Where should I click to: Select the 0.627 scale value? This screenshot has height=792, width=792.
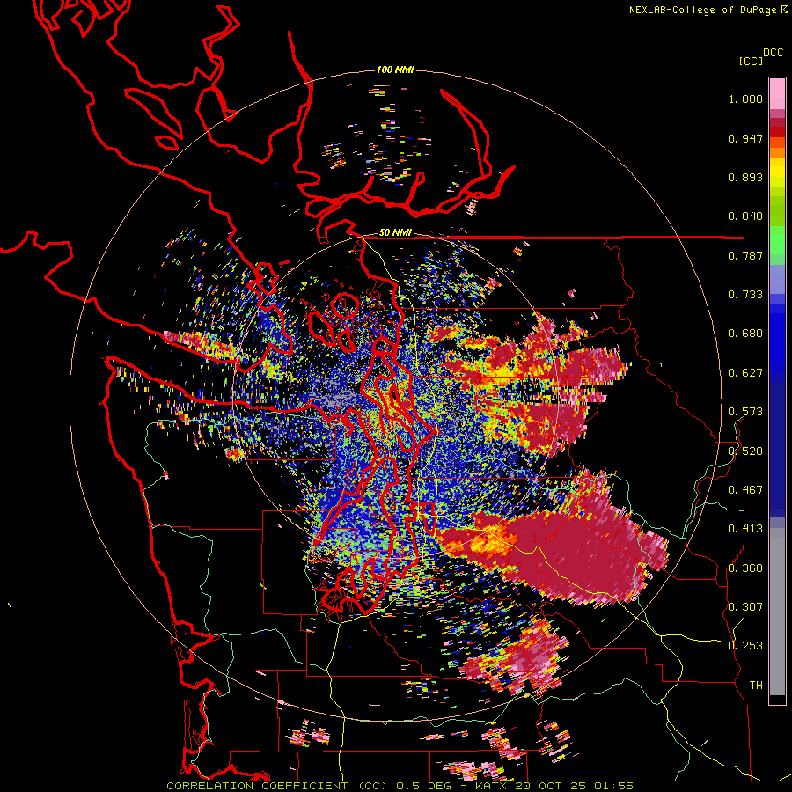(745, 373)
